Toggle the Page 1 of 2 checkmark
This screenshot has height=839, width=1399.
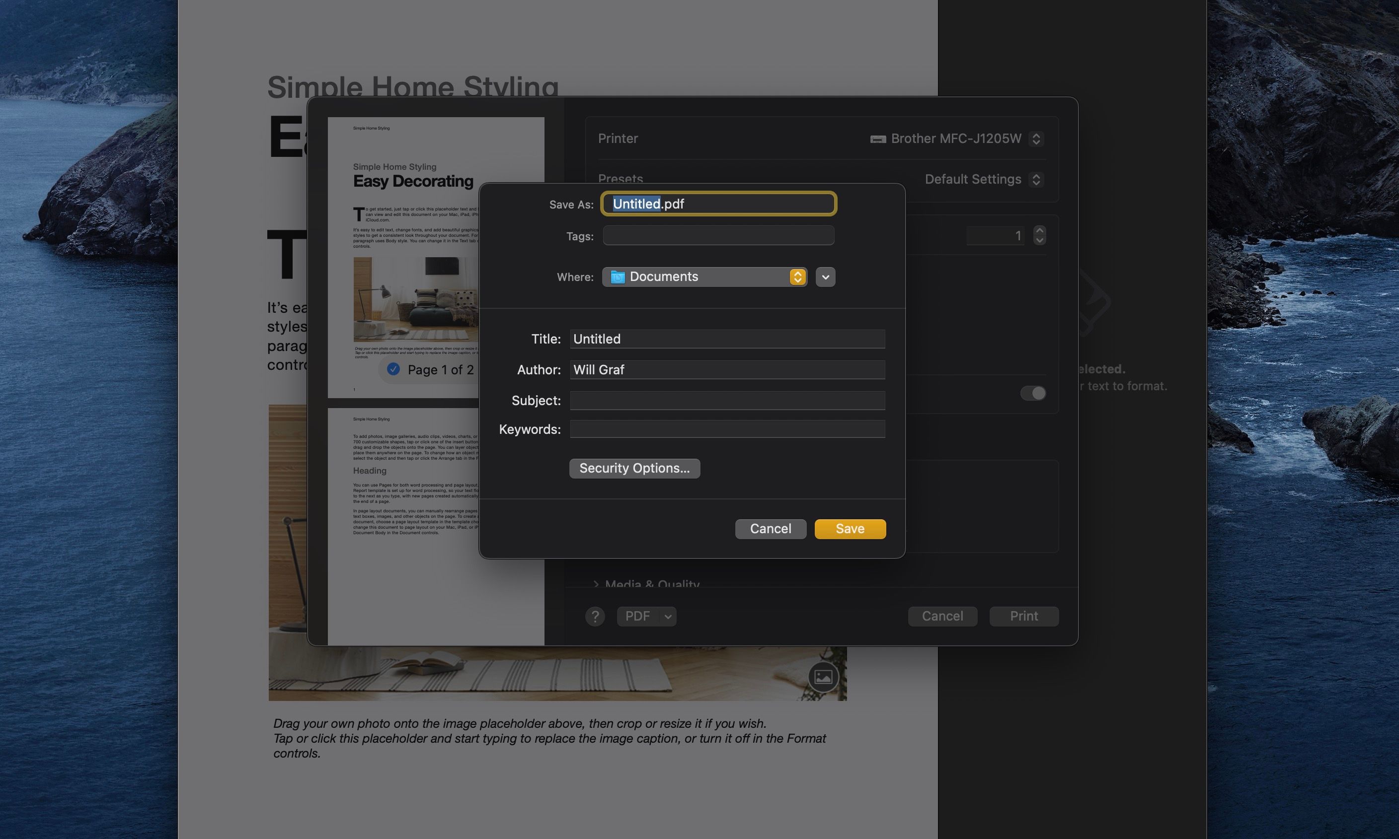tap(393, 369)
